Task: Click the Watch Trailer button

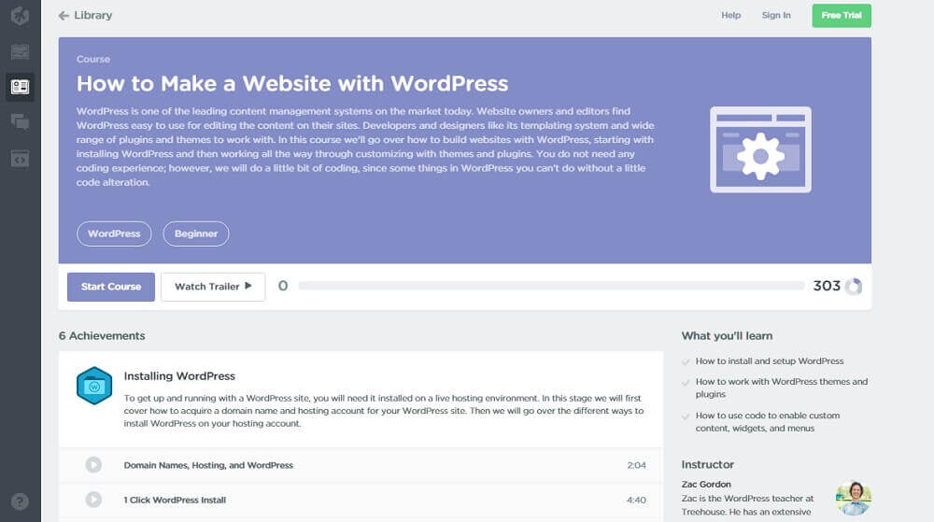Action: [213, 287]
